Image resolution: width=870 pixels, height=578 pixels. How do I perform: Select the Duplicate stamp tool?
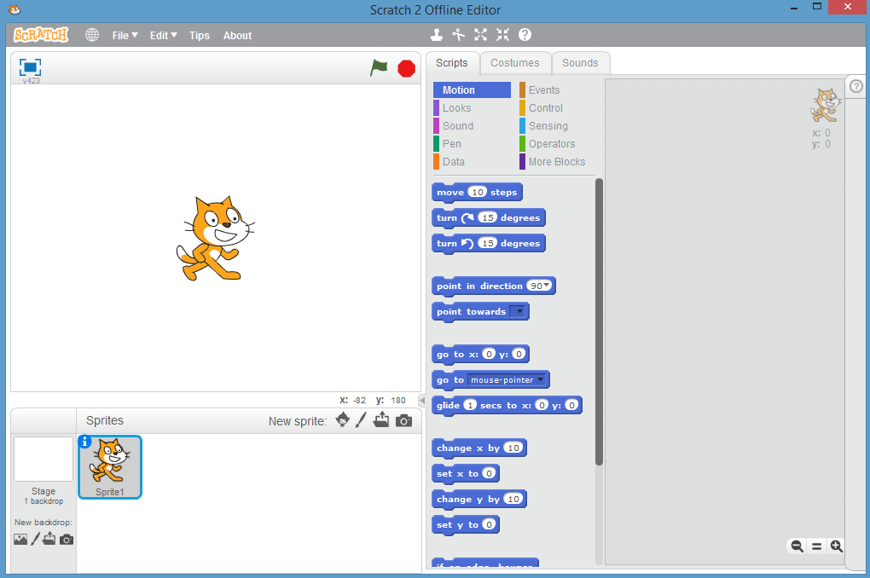437,35
